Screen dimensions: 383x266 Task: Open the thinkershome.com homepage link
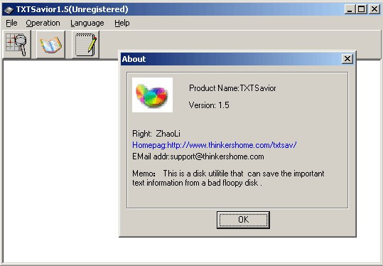[x=214, y=145]
